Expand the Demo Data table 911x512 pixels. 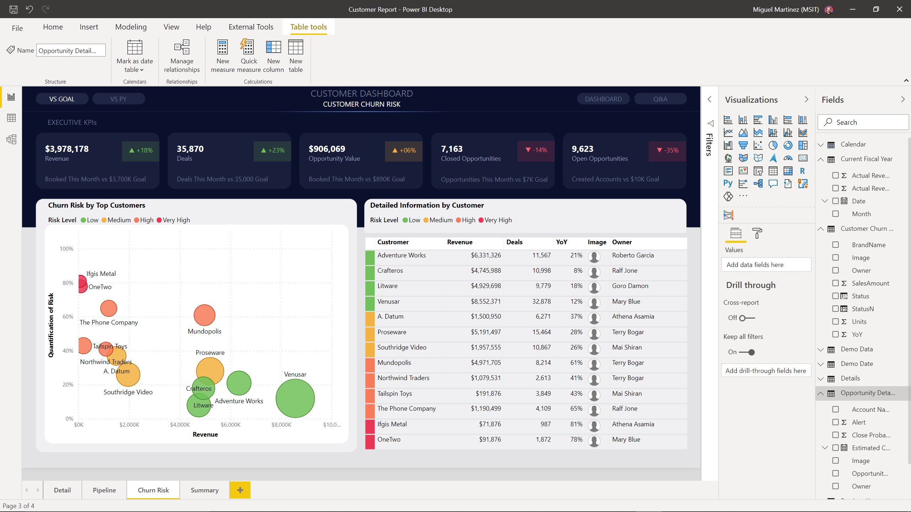click(x=821, y=349)
